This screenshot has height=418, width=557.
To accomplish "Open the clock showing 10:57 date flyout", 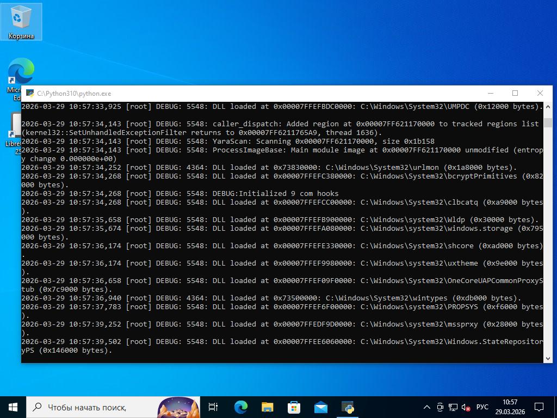I will [510, 407].
